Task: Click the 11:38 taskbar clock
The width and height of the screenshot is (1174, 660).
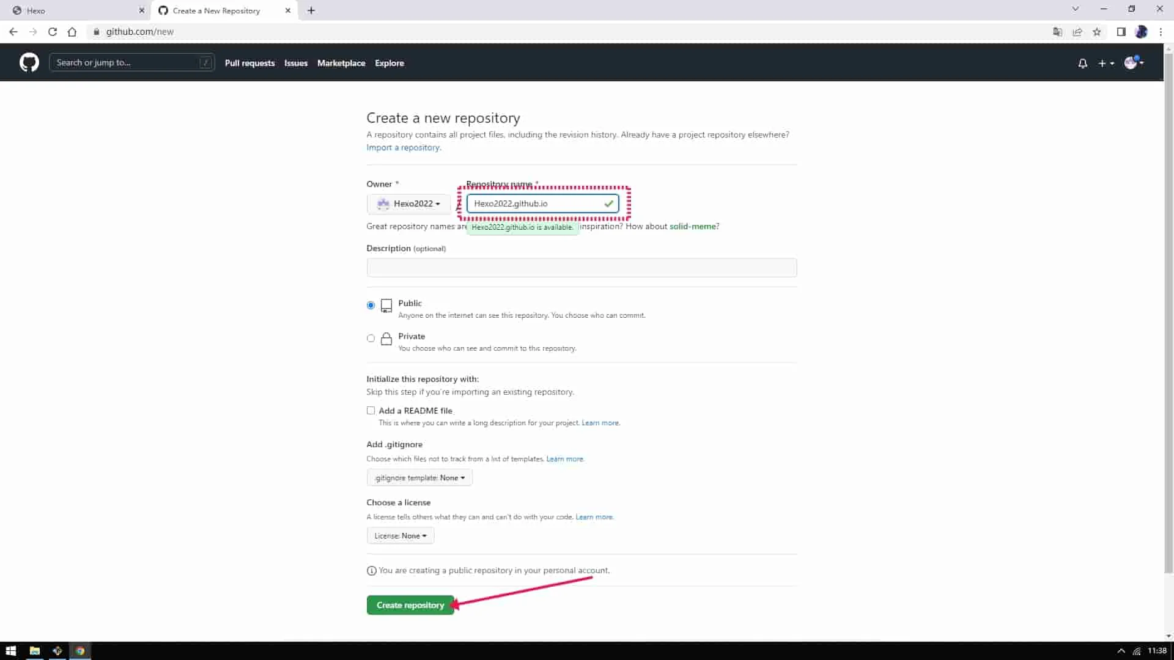Action: click(1157, 651)
